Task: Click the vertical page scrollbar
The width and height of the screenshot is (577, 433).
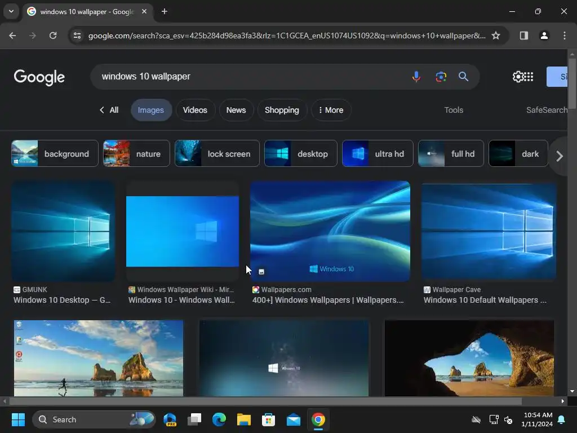Action: pos(572,85)
